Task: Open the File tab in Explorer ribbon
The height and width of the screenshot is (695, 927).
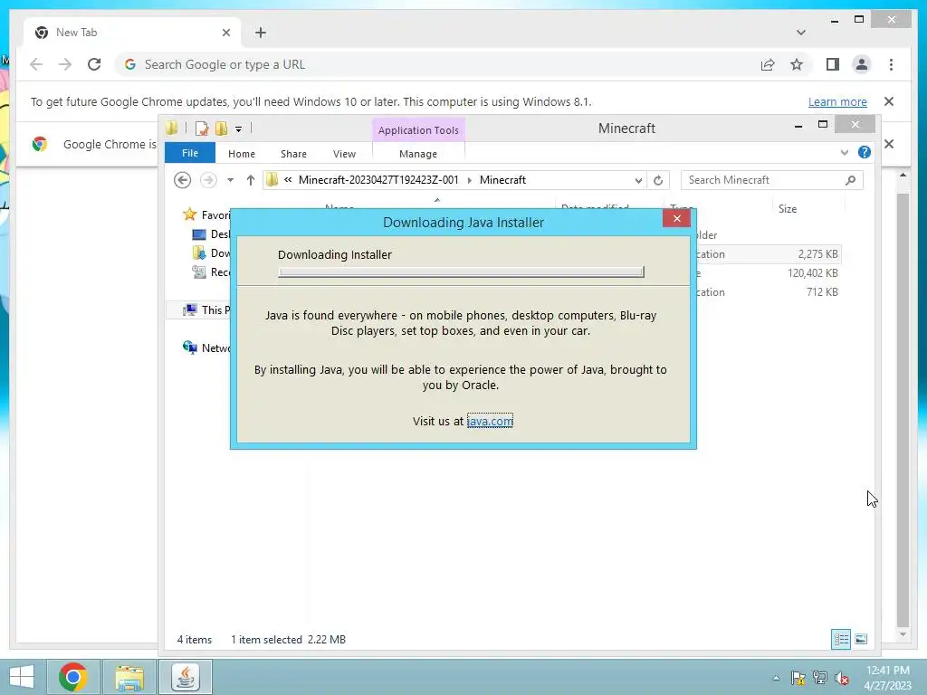Action: (190, 153)
